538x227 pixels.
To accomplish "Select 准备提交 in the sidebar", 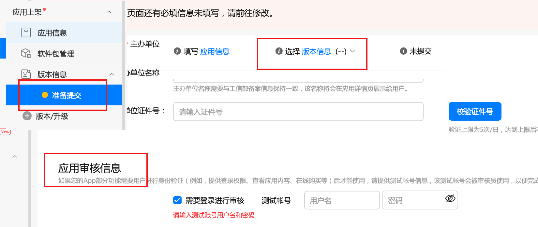I will click(x=64, y=95).
